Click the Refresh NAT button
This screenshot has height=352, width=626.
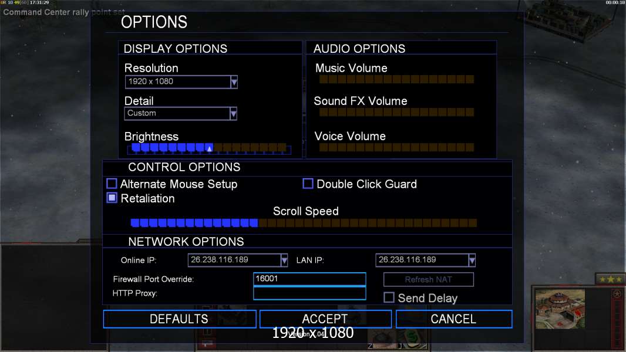(428, 279)
